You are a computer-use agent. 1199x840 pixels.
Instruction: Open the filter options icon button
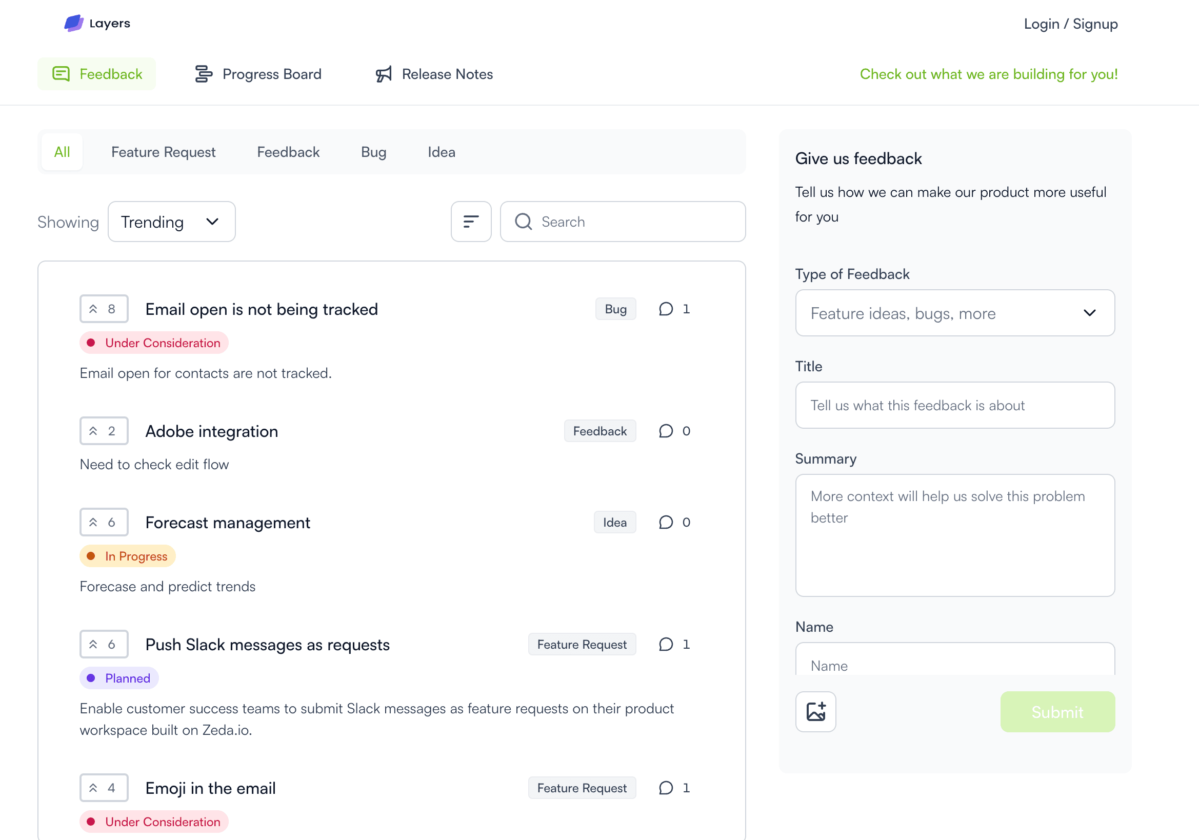471,222
